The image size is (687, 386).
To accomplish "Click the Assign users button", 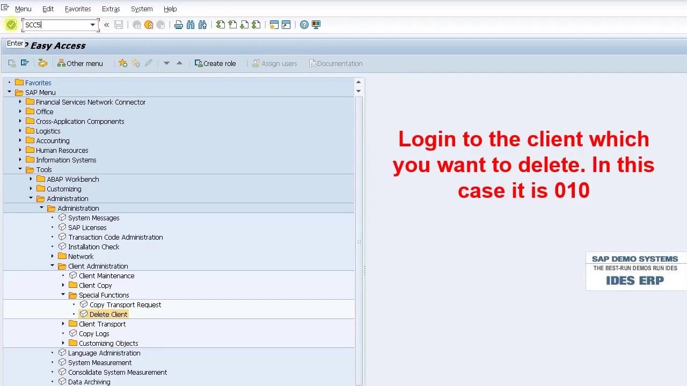I will point(274,63).
